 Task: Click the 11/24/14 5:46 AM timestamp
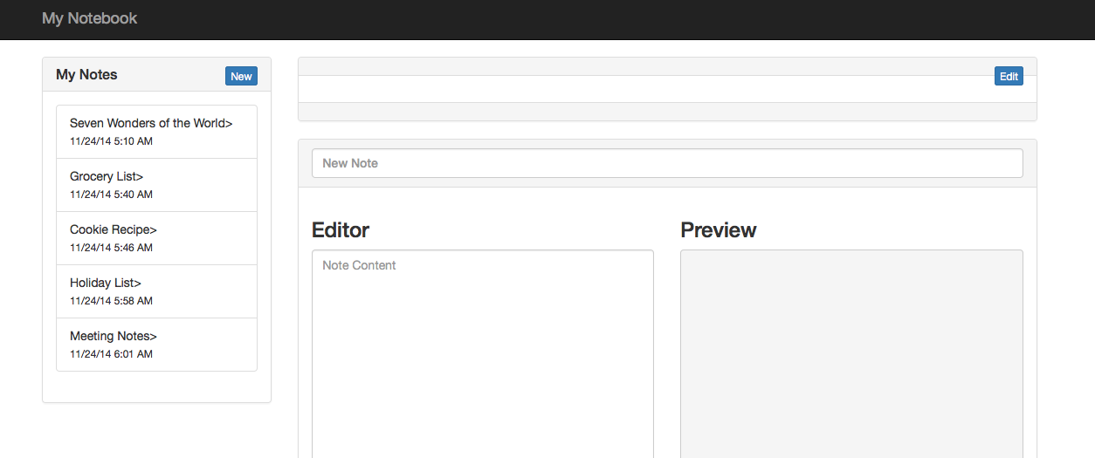(111, 248)
